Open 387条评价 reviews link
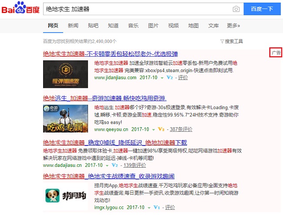The image size is (283, 215). [181, 129]
